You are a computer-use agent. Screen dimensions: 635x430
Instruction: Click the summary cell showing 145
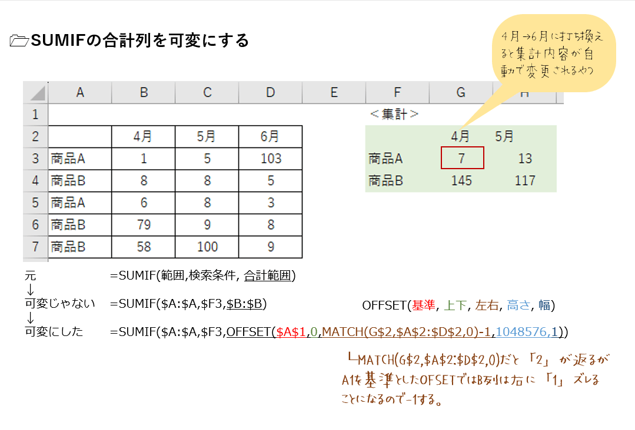(x=461, y=180)
